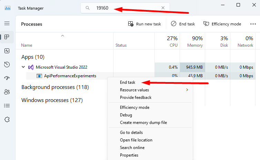Open the Details sidebar icon
Viewport: 260px width, 160px height.
7,105
